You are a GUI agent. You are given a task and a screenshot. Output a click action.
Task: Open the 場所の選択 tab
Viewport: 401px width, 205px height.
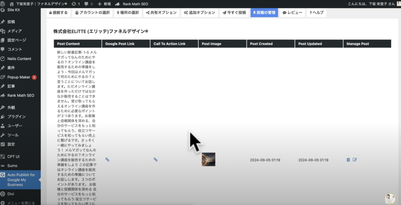coord(128,13)
